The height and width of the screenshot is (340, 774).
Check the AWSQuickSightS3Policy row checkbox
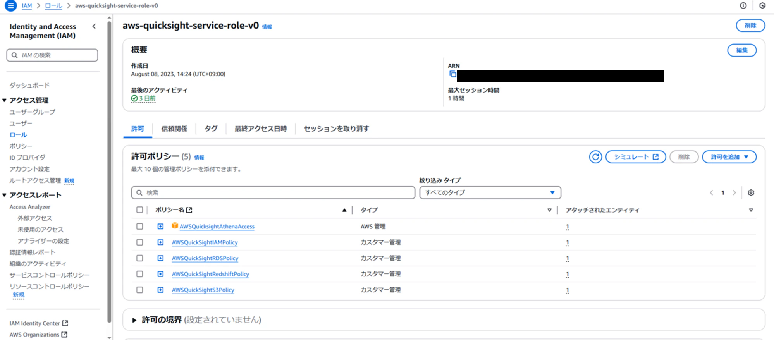tap(139, 290)
